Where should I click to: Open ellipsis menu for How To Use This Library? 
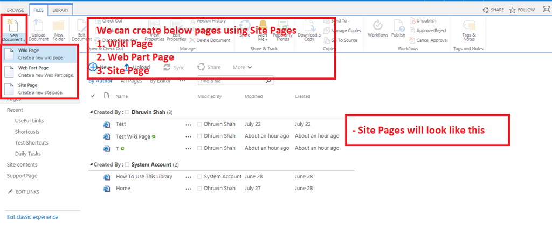pyautogui.click(x=189, y=177)
